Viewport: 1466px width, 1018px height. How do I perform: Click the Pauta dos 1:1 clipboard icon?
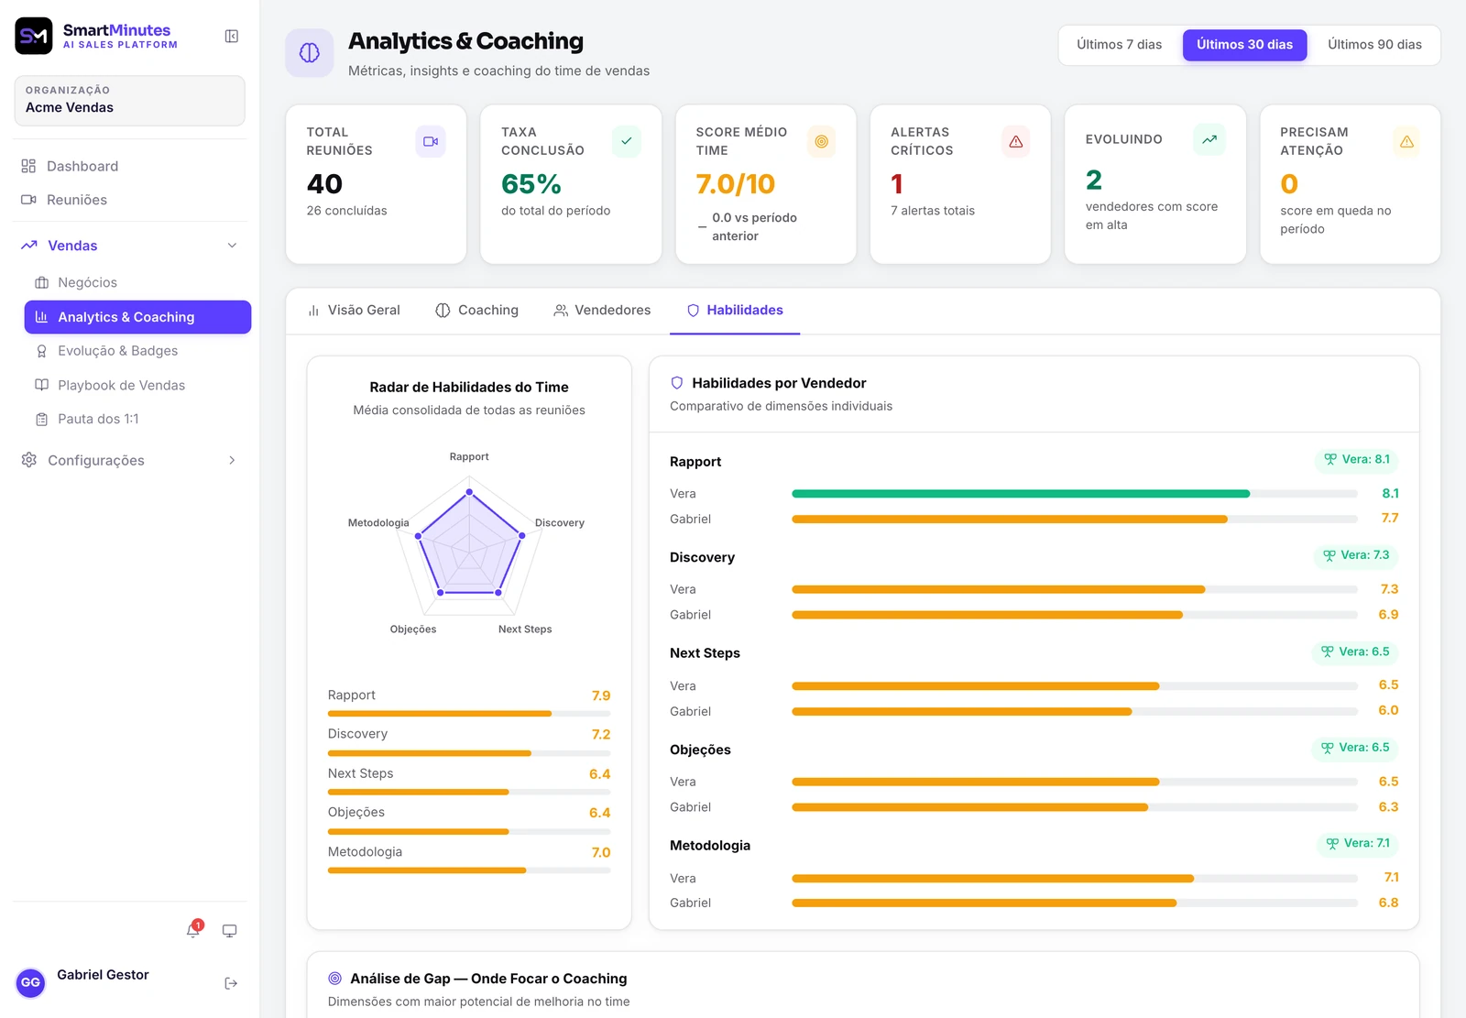click(x=41, y=419)
